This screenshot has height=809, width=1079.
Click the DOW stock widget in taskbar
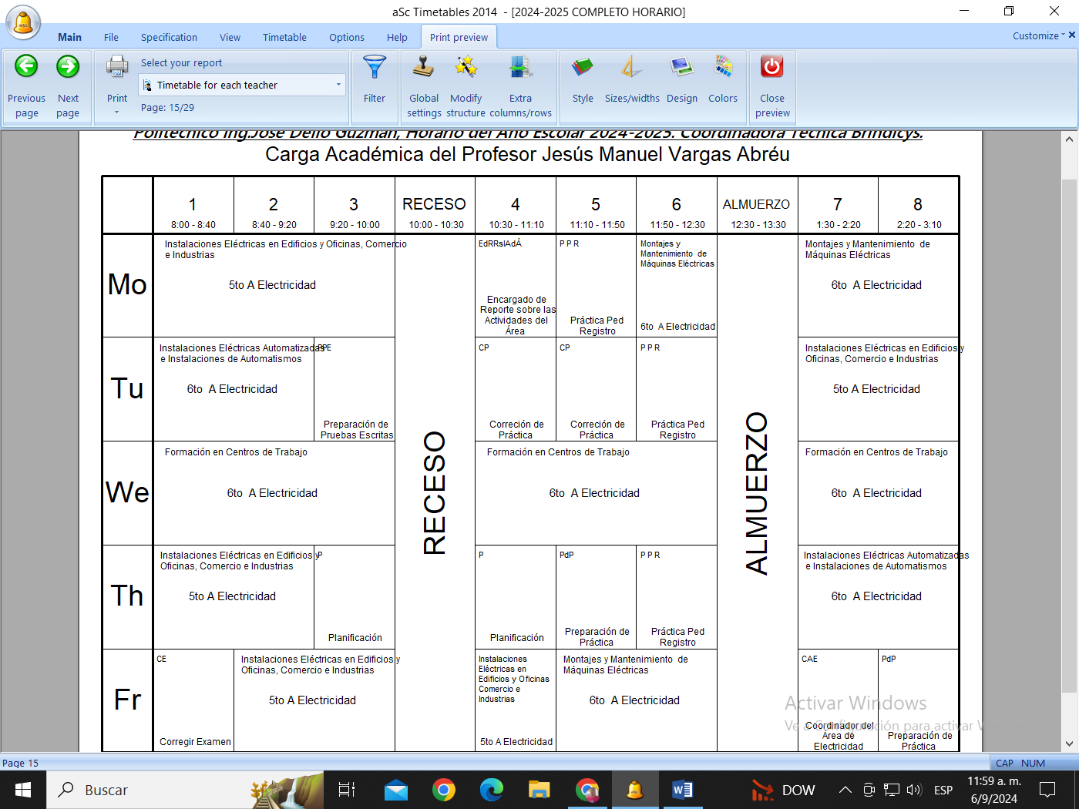tap(783, 790)
